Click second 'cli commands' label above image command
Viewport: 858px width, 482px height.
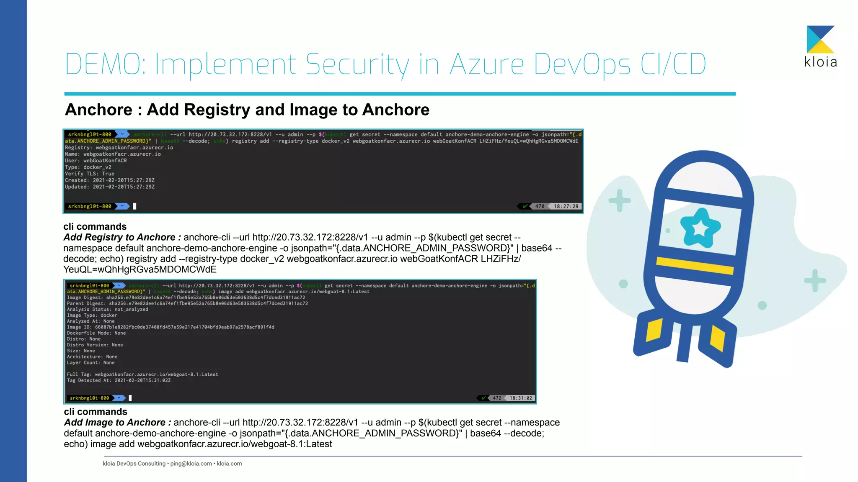[96, 412]
